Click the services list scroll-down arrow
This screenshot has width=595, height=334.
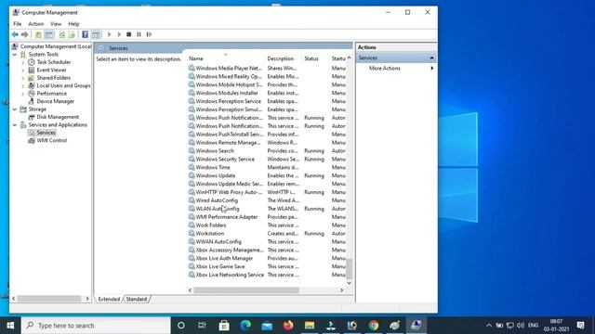point(350,283)
